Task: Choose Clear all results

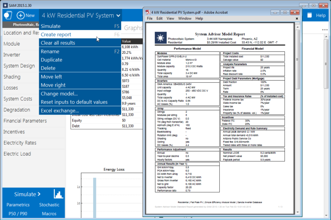Action: pyautogui.click(x=58, y=43)
